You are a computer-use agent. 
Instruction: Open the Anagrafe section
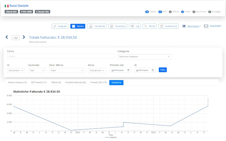tap(60, 26)
